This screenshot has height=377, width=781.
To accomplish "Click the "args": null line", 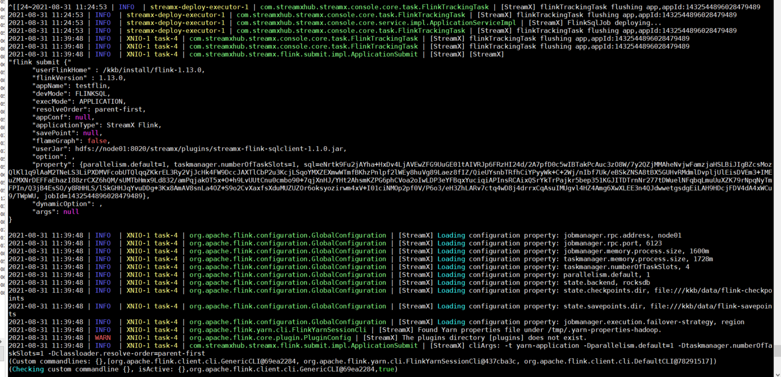I will click(56, 212).
